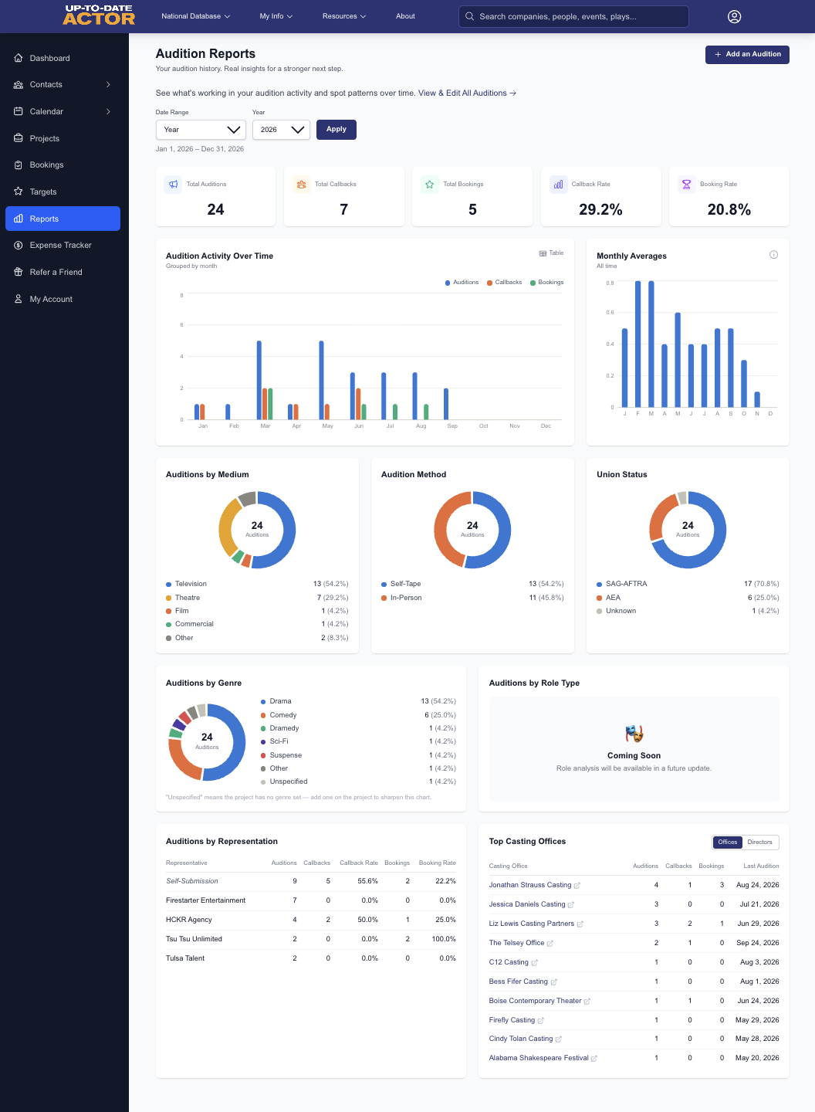Click the Total Bookings star icon
Viewport: 815px width, 1112px height.
(430, 185)
